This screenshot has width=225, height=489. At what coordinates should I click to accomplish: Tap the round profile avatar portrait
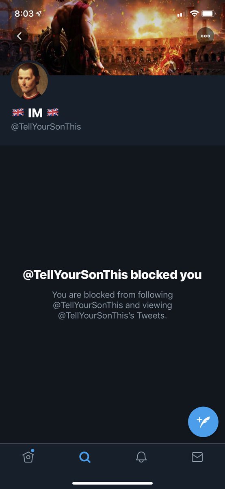[x=29, y=81]
